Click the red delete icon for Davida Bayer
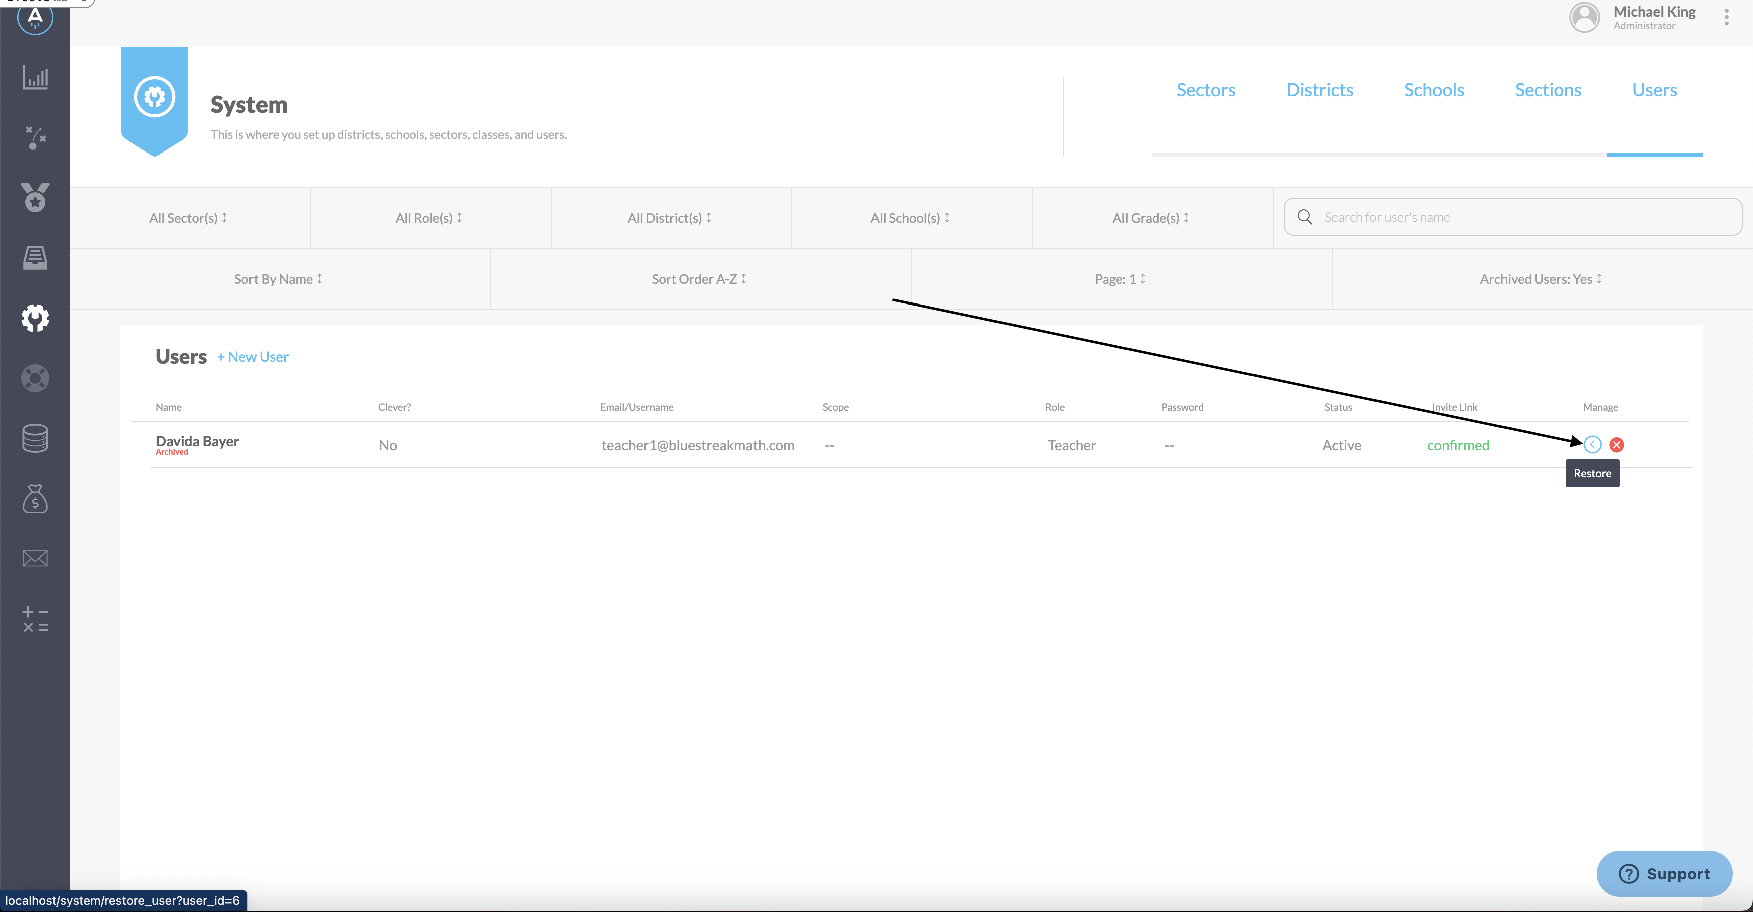Viewport: 1753px width, 912px height. point(1617,445)
